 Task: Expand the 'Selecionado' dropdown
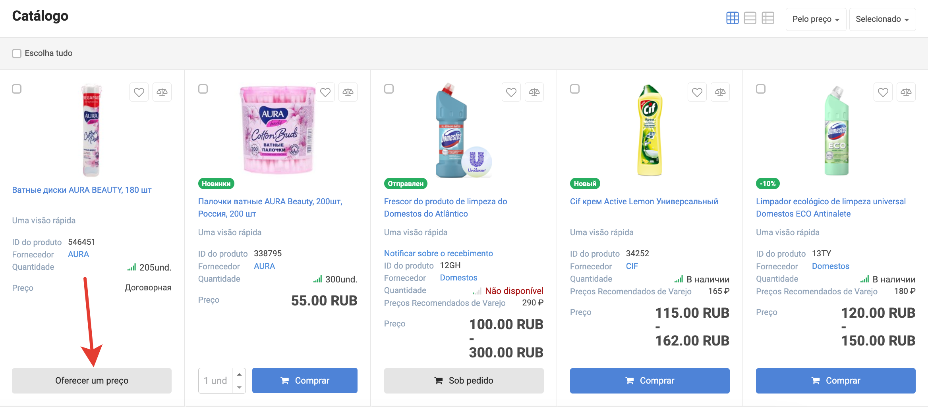(x=882, y=19)
